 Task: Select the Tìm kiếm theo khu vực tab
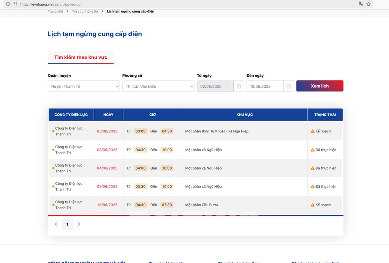81,57
